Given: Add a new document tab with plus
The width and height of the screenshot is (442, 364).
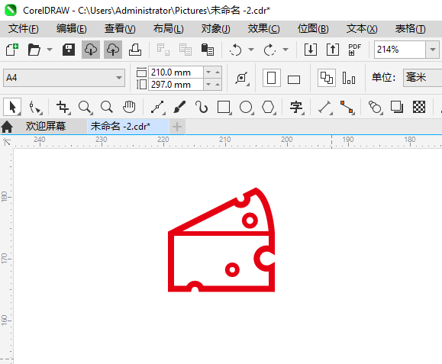Looking at the screenshot, I should (x=177, y=127).
